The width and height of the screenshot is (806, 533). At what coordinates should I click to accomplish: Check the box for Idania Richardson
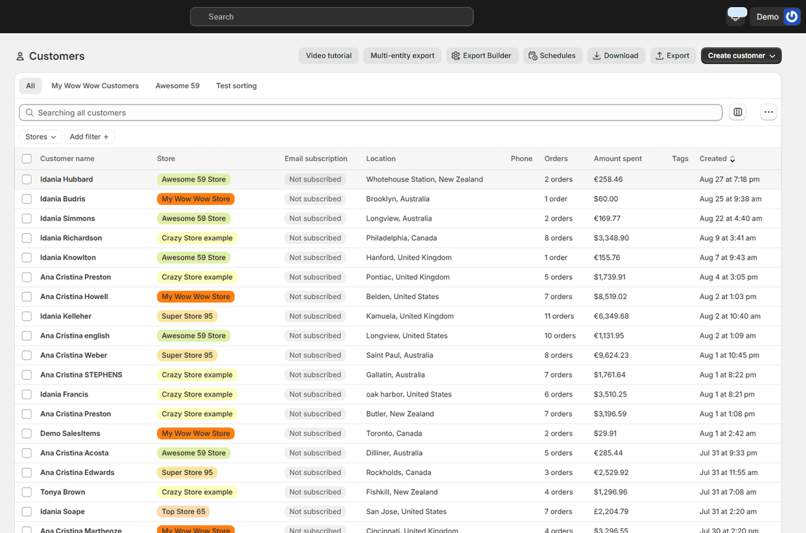pos(27,237)
